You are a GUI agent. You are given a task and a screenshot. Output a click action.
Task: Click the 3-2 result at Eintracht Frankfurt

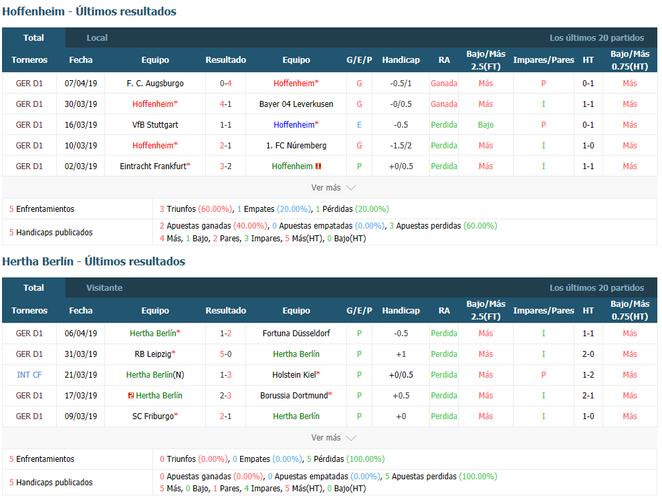(225, 166)
